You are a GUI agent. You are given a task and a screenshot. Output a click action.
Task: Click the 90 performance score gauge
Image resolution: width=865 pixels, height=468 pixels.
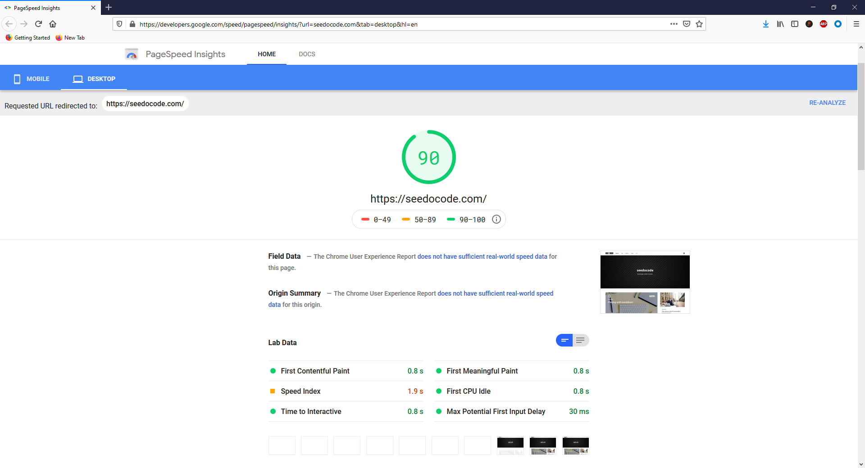click(428, 157)
